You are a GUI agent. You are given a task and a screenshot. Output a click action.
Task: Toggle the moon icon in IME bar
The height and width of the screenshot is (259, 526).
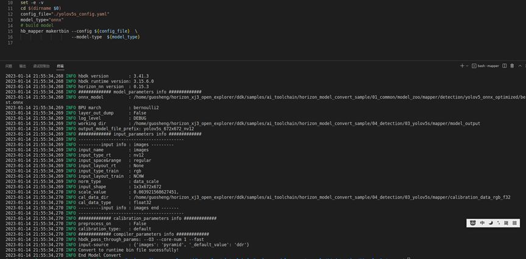[490, 223]
